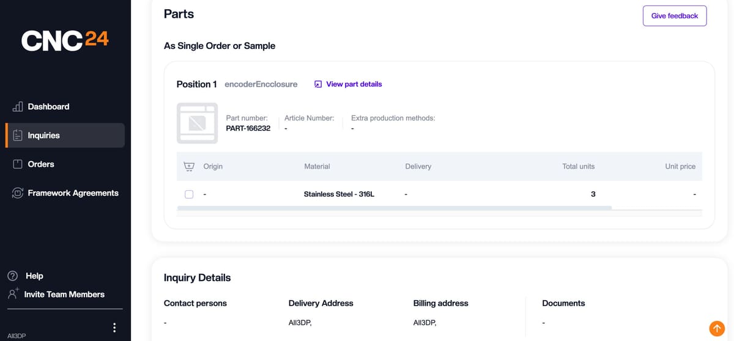Click the Material column header
Viewport: 734px width, 341px height.
317,166
